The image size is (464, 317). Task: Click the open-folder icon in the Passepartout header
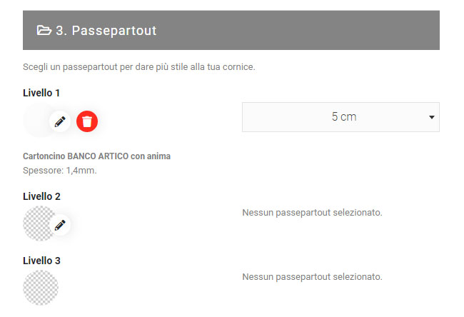coord(44,30)
